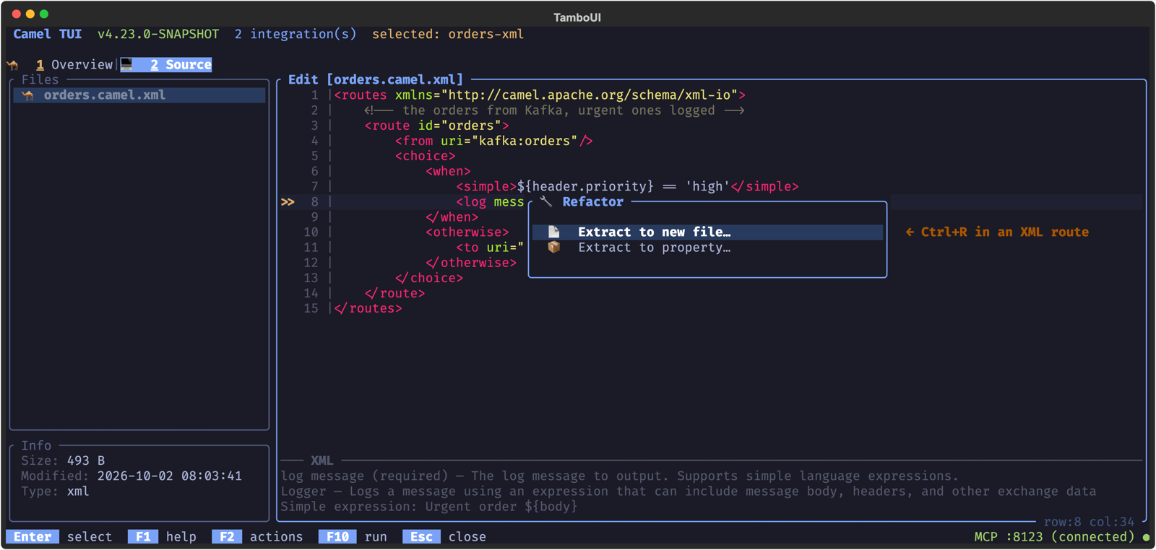Click the <to uri= text on line 11
Viewport: 1156px width, 550px height.
490,248
